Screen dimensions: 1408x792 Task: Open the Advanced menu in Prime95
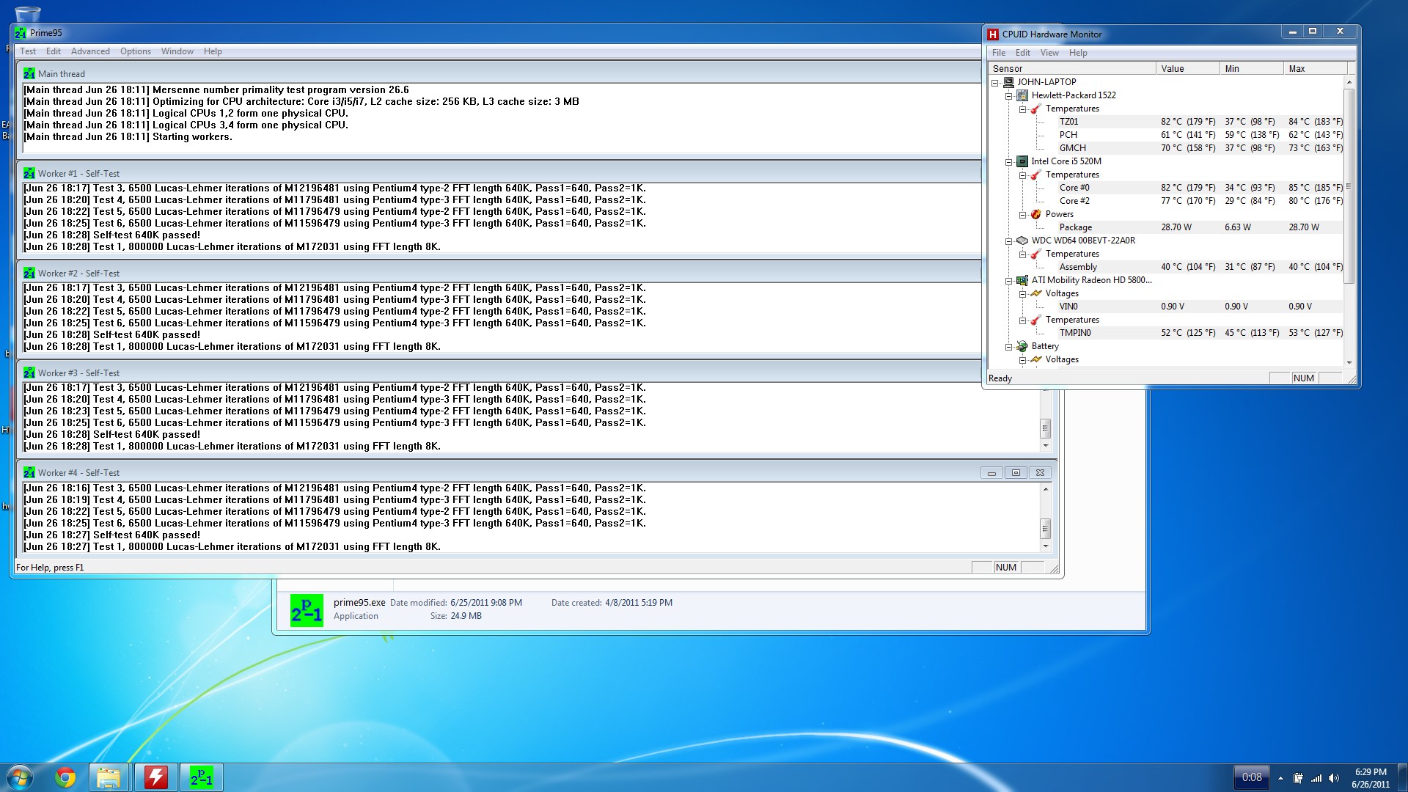click(90, 51)
